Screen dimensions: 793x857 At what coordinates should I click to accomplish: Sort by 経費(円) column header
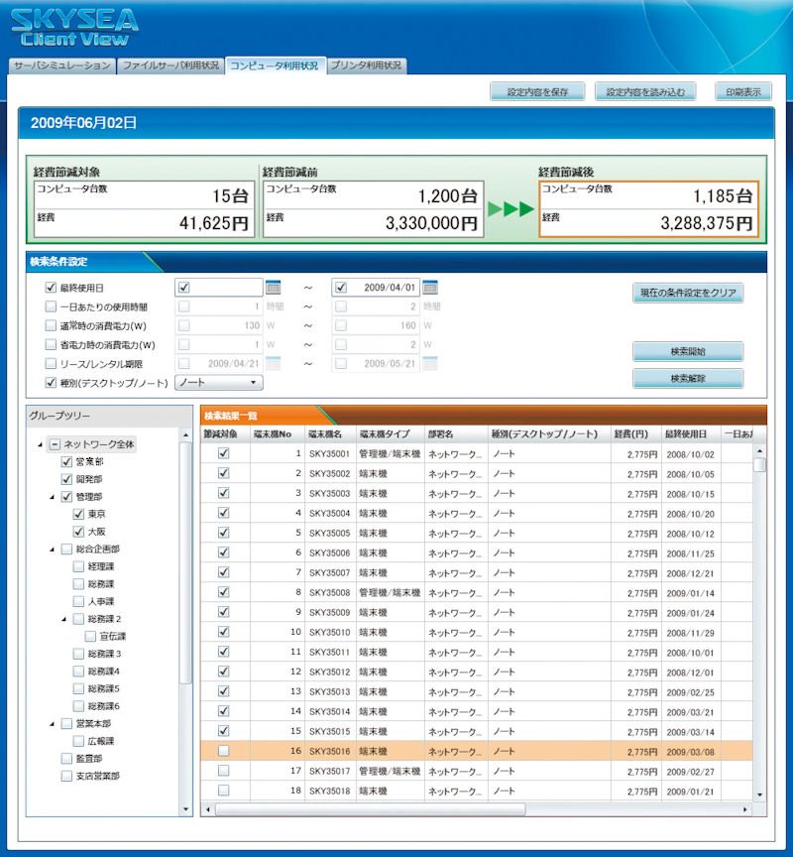tap(635, 434)
